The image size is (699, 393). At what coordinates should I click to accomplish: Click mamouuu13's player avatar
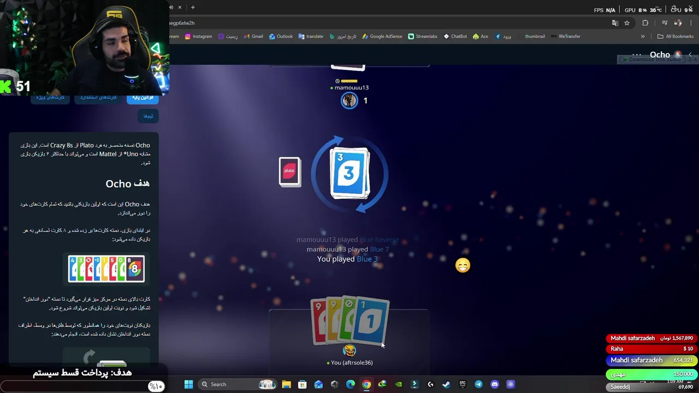point(349,100)
